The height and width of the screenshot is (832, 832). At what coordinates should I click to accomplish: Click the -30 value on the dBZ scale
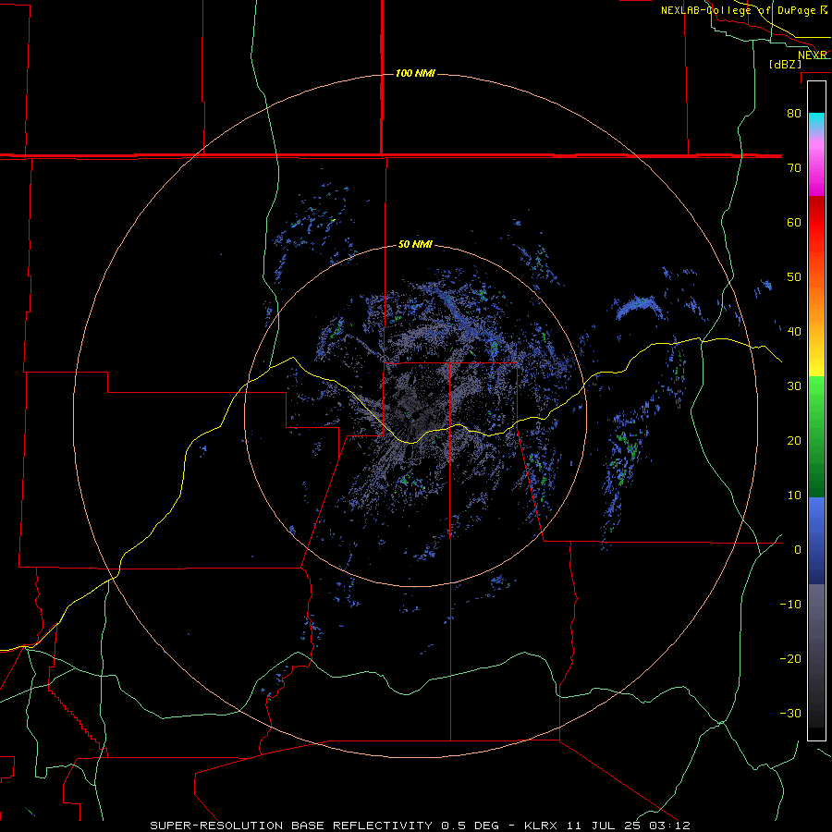(790, 713)
